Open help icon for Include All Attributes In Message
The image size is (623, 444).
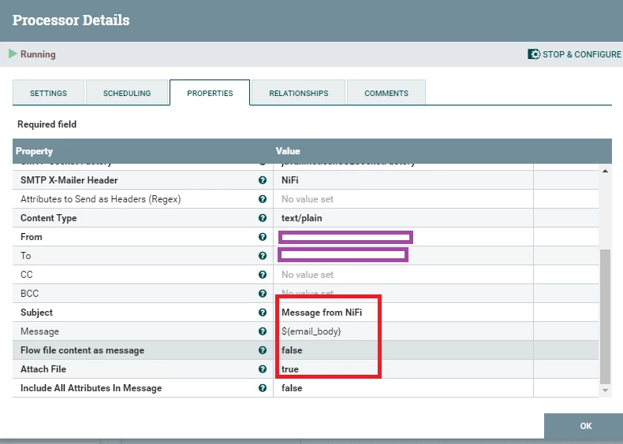pyautogui.click(x=263, y=388)
